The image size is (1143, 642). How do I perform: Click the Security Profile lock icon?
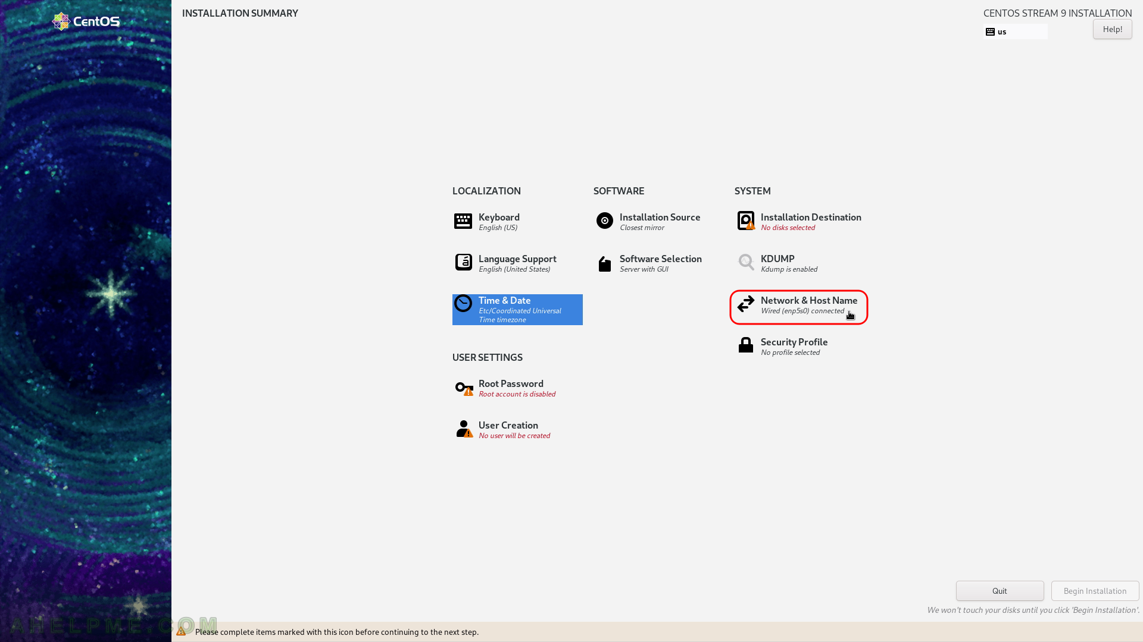pos(746,345)
